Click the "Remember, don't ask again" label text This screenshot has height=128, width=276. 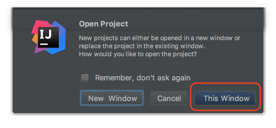tap(143, 78)
